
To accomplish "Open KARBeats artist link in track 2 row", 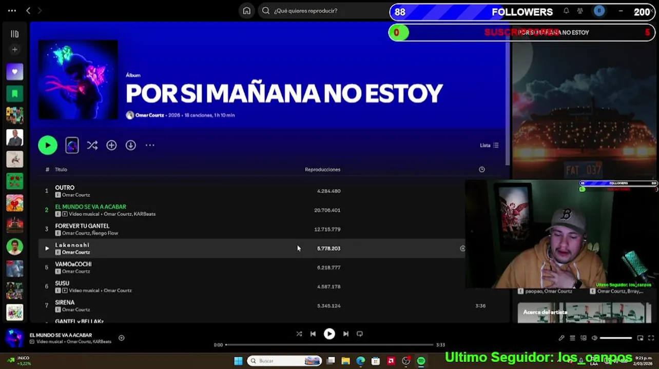I will pos(144,214).
